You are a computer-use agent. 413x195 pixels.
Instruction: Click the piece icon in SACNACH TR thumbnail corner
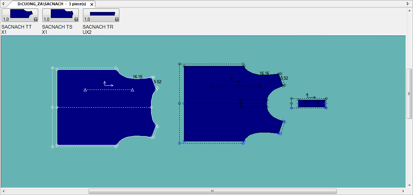117,20
